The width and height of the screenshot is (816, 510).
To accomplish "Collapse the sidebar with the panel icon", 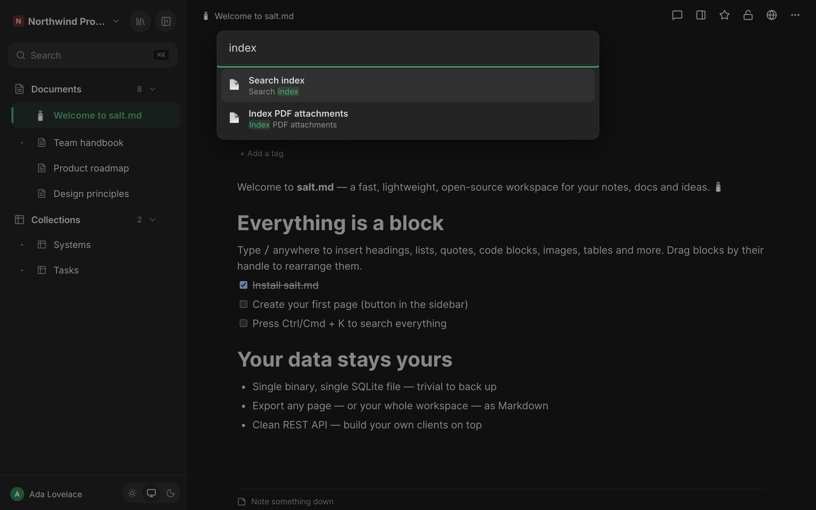I will click(165, 21).
